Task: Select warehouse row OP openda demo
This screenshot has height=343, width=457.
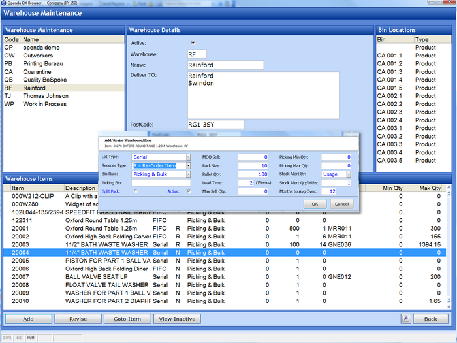Action: 64,48
